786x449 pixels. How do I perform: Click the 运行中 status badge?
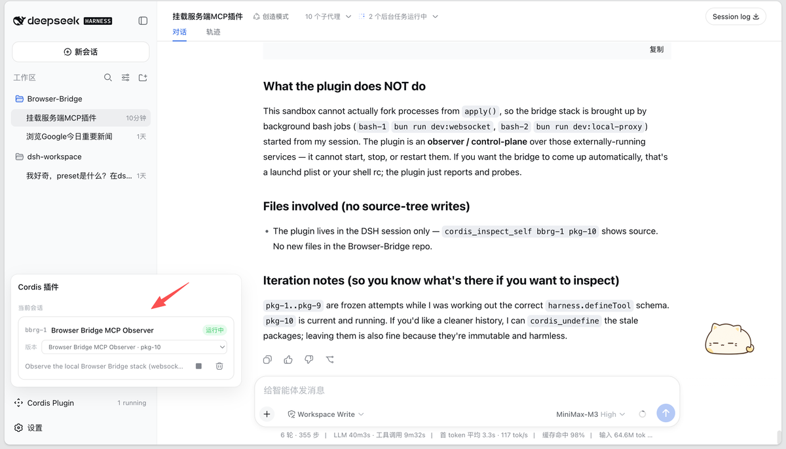coord(215,331)
